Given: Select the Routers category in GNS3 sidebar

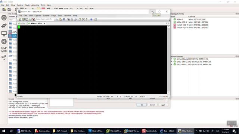Looking at the screenshot, I should click(x=4, y=17).
